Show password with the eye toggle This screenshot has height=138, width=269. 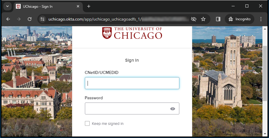[x=172, y=109]
